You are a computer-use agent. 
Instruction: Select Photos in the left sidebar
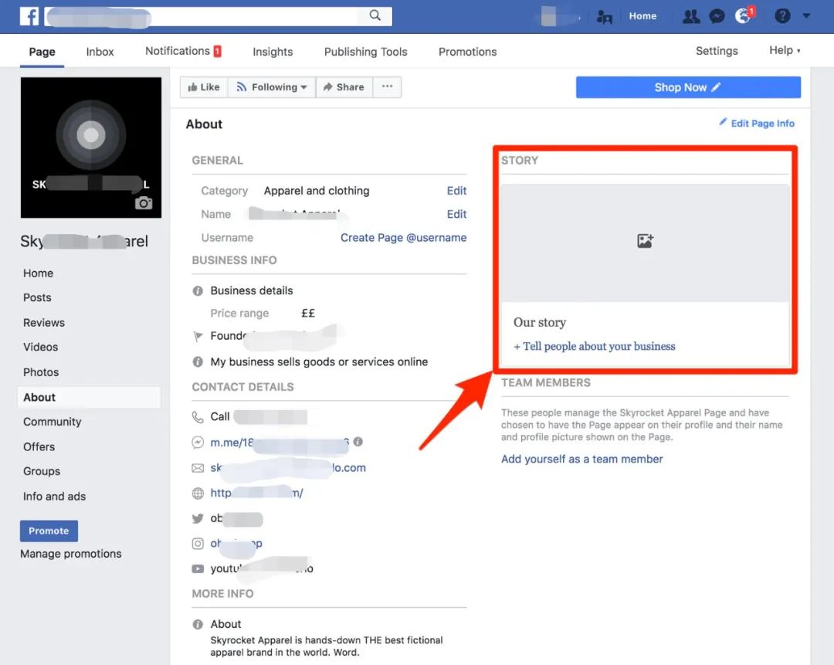pos(41,372)
